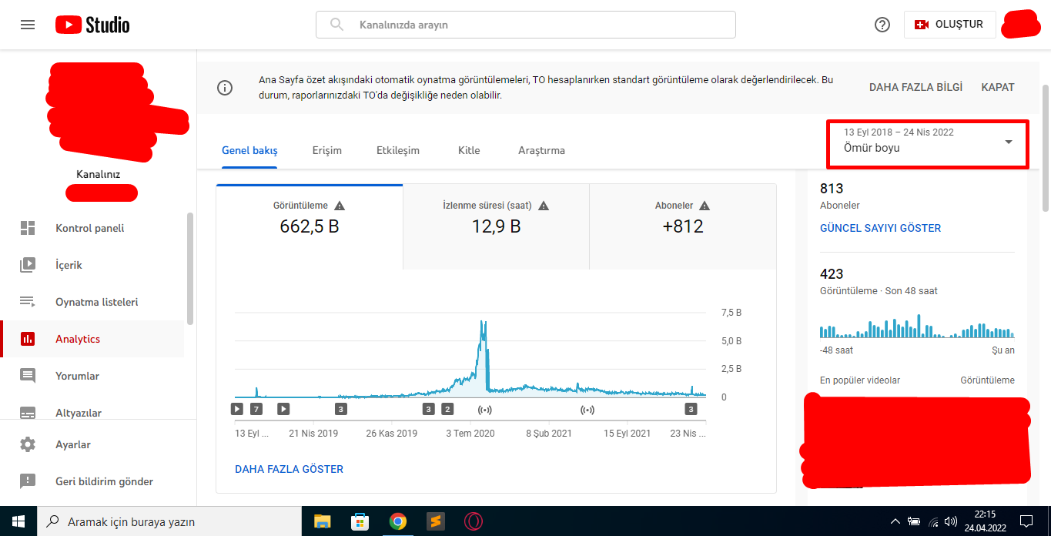
Task: Click the Analytics bar chart icon
Action: pyautogui.click(x=28, y=339)
